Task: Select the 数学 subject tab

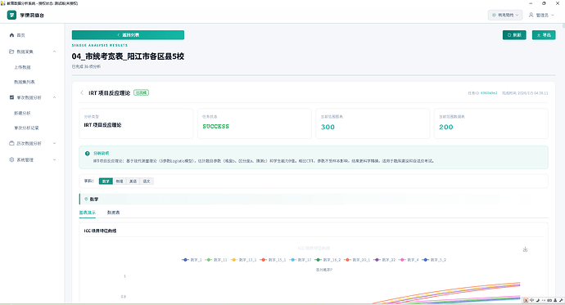Action: [x=106, y=182]
